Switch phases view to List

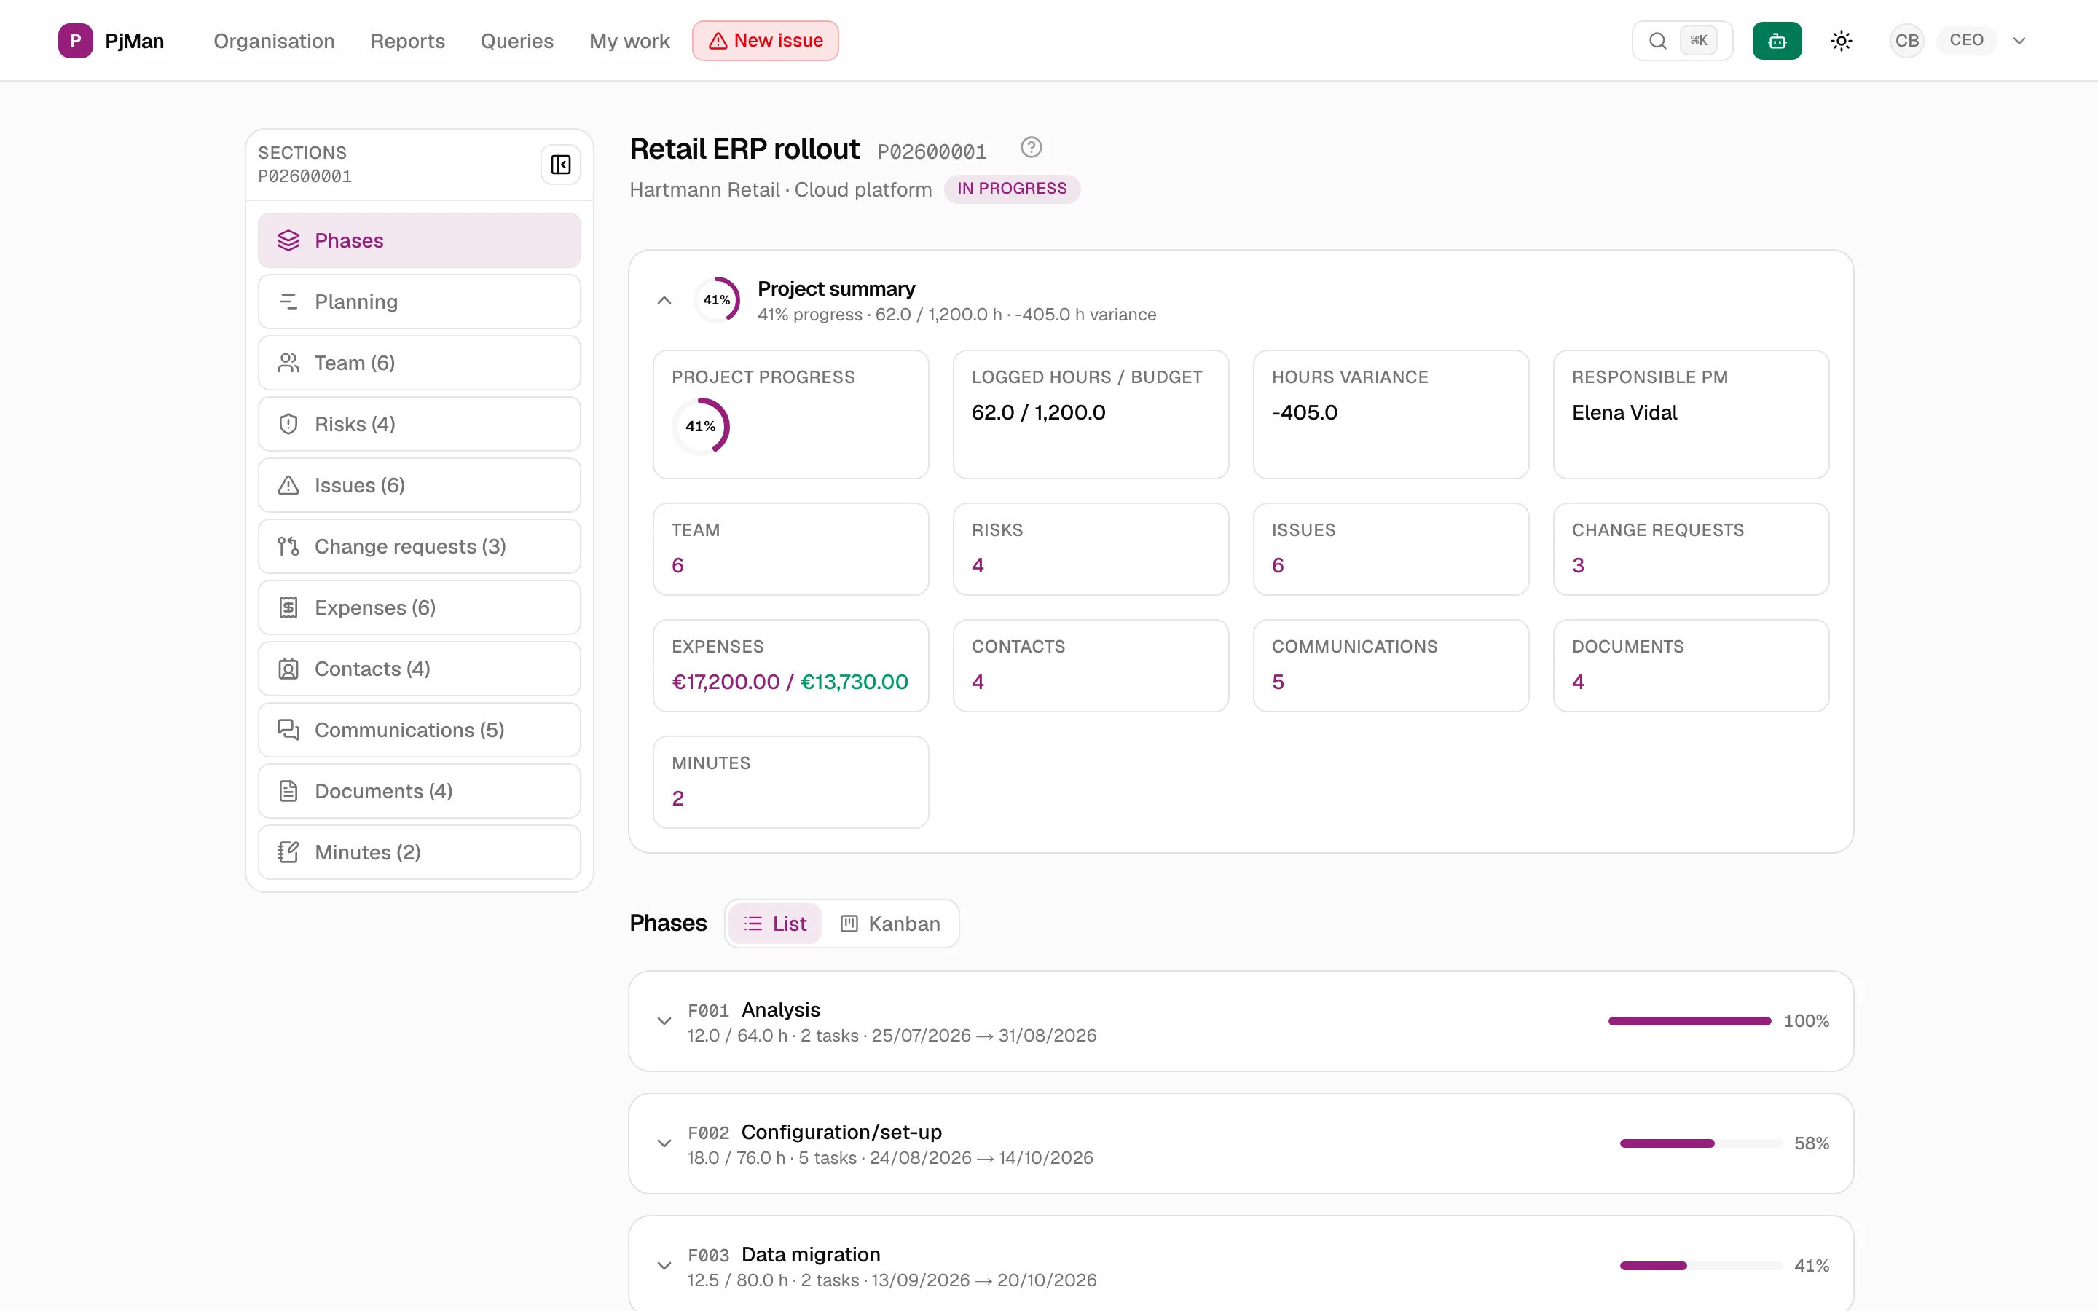click(775, 924)
